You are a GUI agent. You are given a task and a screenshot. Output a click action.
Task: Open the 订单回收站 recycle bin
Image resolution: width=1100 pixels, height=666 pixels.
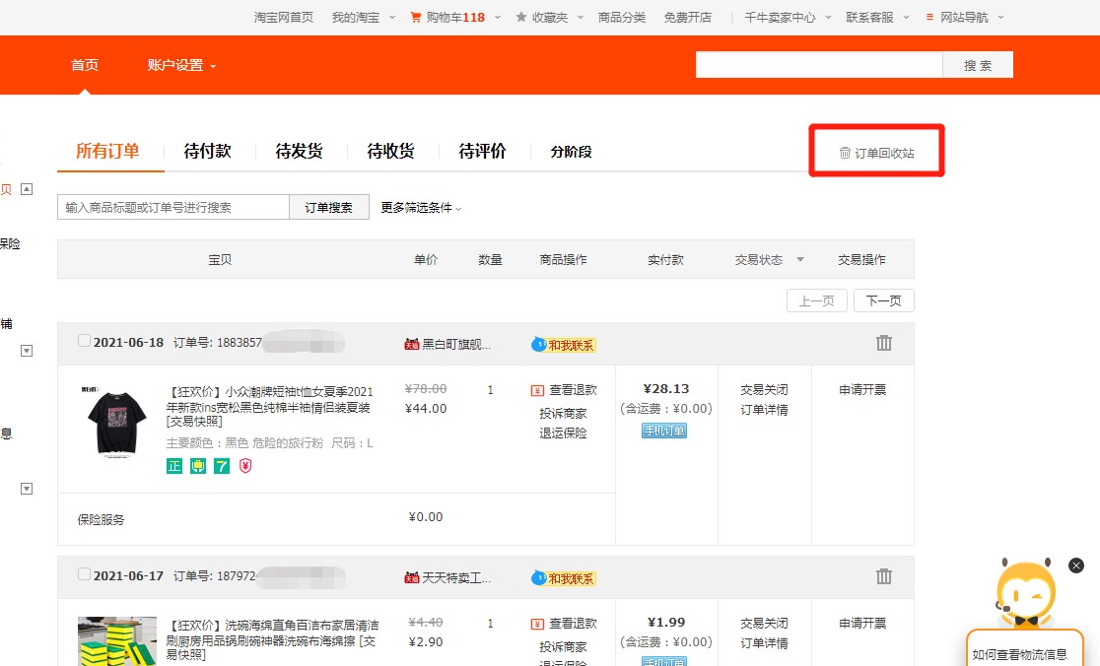pyautogui.click(x=877, y=153)
